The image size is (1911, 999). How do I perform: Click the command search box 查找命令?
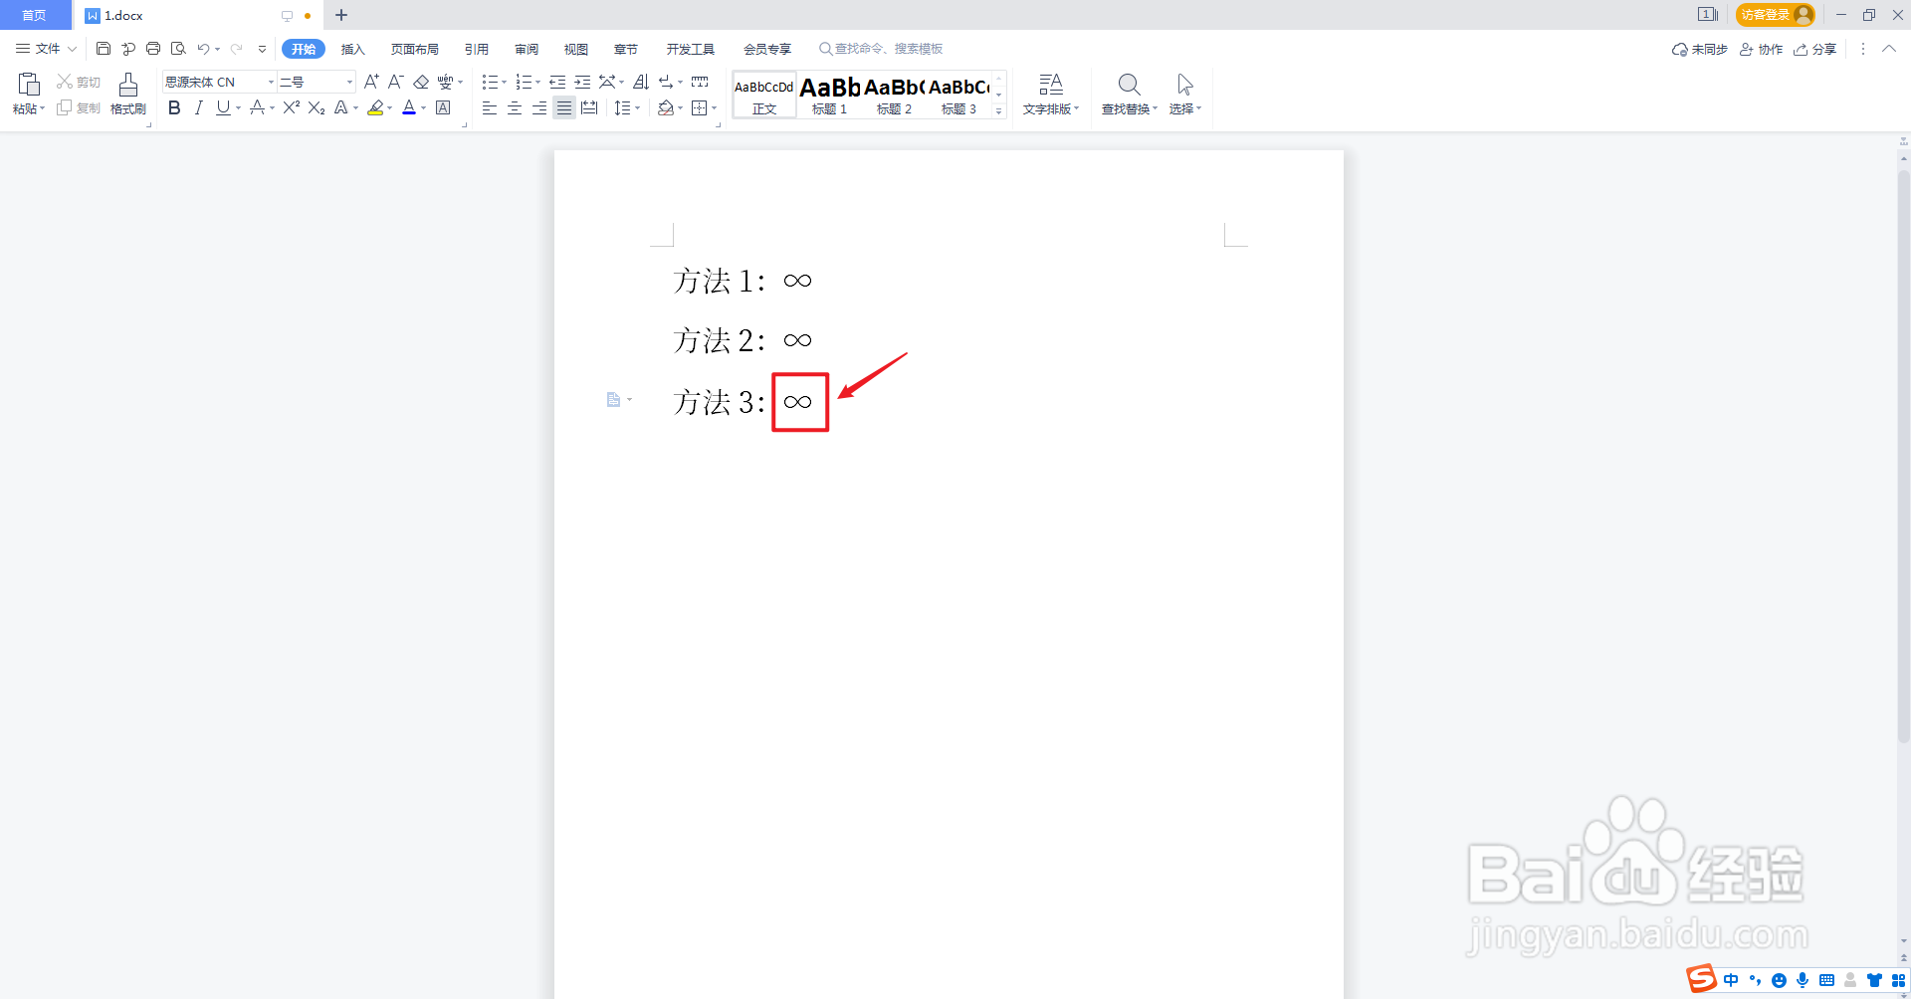pyautogui.click(x=881, y=49)
